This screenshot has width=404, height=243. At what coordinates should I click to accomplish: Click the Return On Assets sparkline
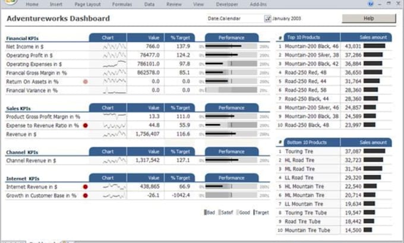[115, 81]
